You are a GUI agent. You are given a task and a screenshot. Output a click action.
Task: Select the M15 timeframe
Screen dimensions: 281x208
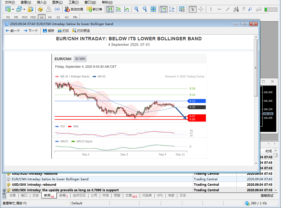25,17
